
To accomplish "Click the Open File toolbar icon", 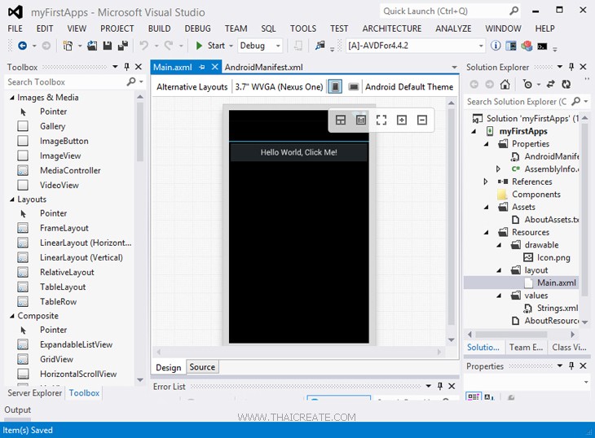I will pos(92,46).
